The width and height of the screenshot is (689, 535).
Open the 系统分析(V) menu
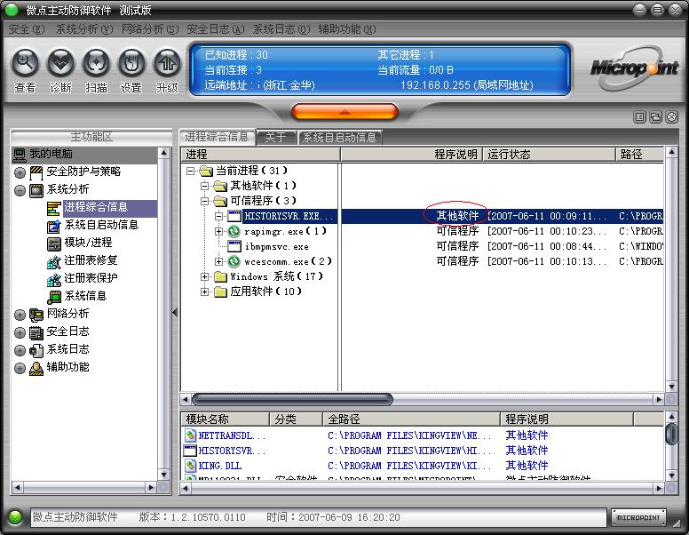click(84, 29)
